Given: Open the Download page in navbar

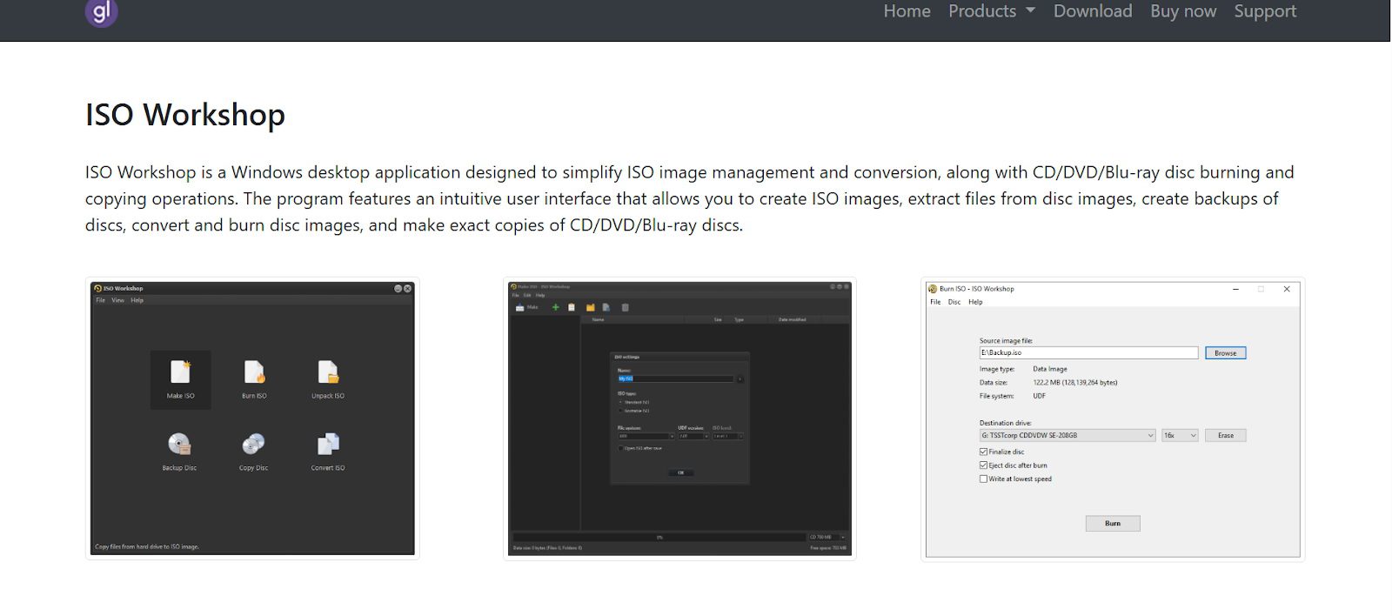Looking at the screenshot, I should [1093, 11].
